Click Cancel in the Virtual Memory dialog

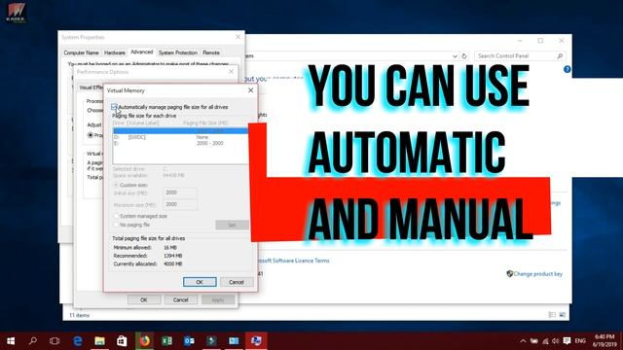[x=237, y=282]
